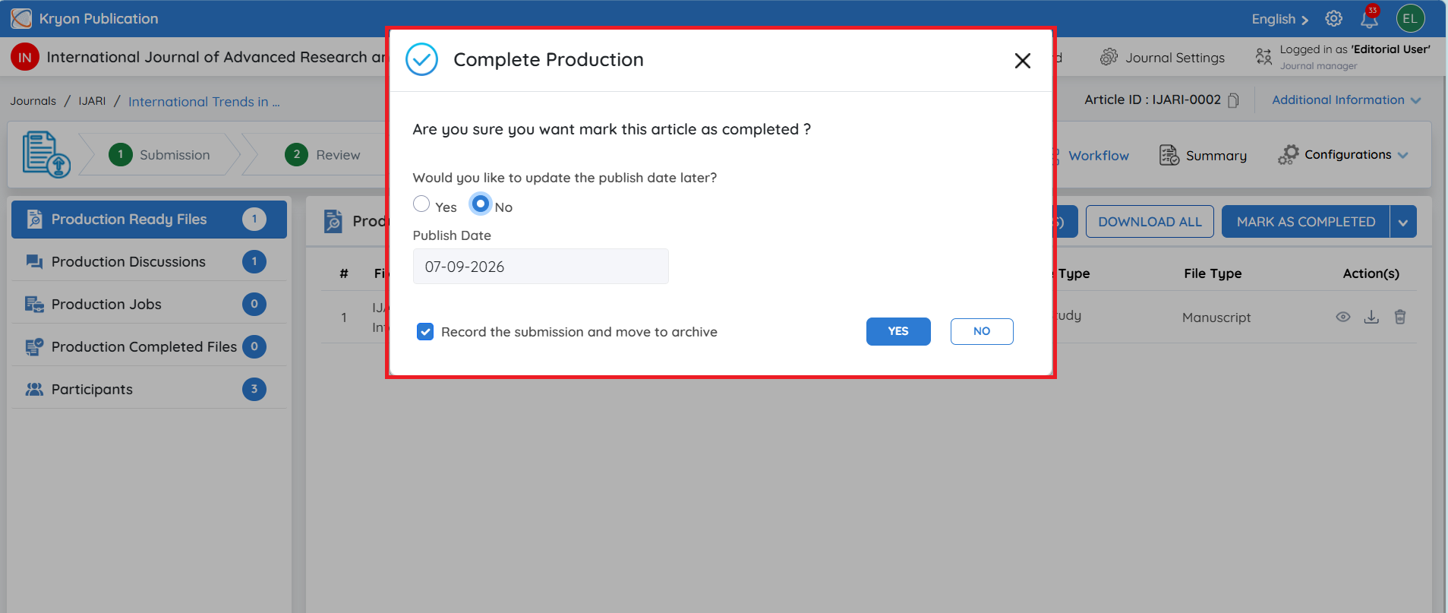Open the Workflow view
This screenshot has width=1448, height=613.
tap(1098, 156)
